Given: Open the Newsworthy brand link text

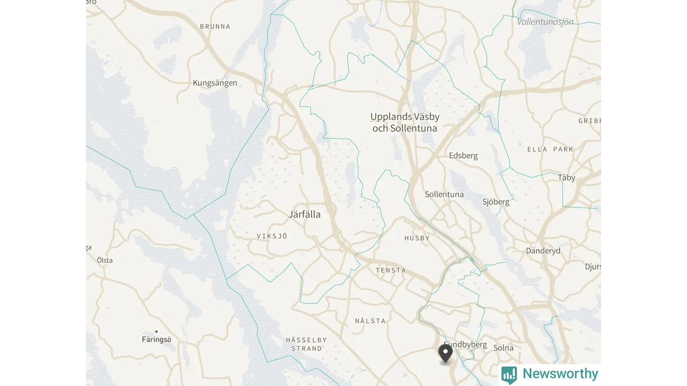Looking at the screenshot, I should (x=560, y=374).
